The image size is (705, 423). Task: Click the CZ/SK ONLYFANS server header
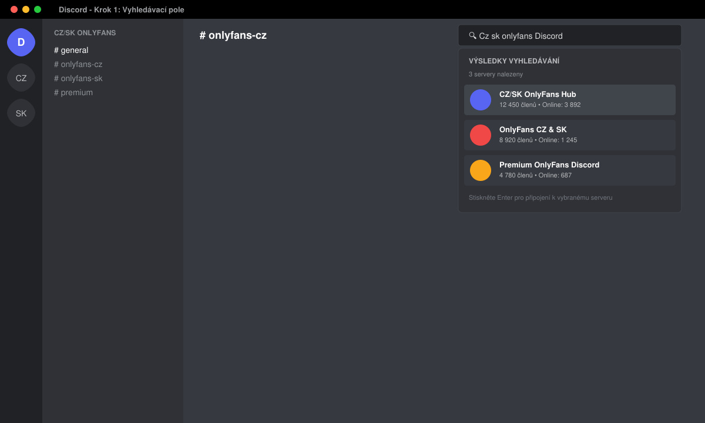coord(85,33)
